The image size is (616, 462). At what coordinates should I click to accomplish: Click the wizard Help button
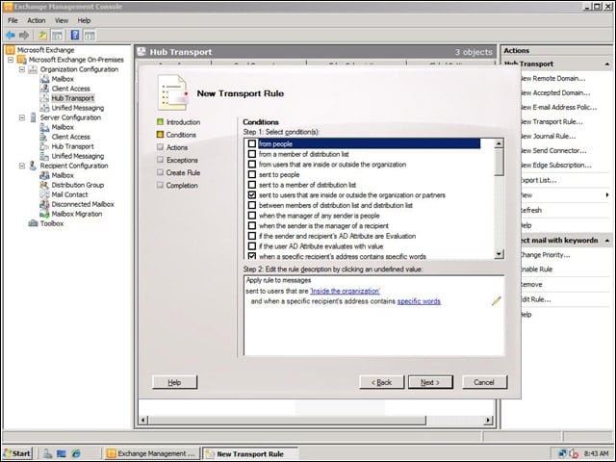tap(174, 382)
